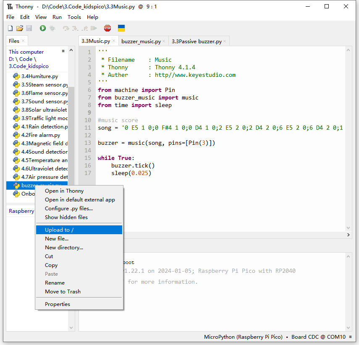Select Copy in context menu
Viewport: 359px width, 345px height.
click(79, 265)
